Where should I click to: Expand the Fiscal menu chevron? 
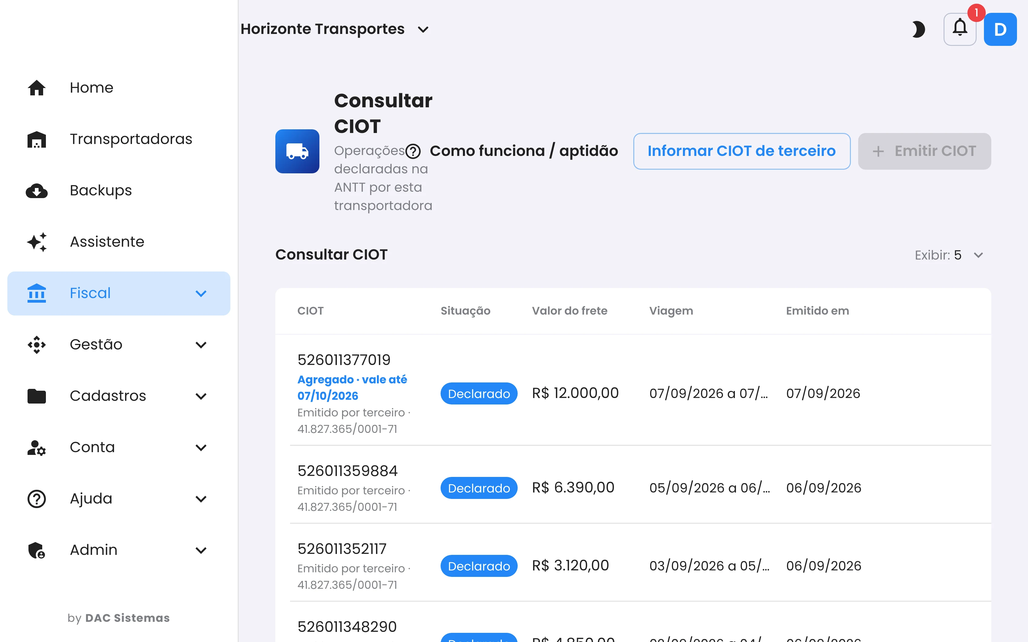201,293
